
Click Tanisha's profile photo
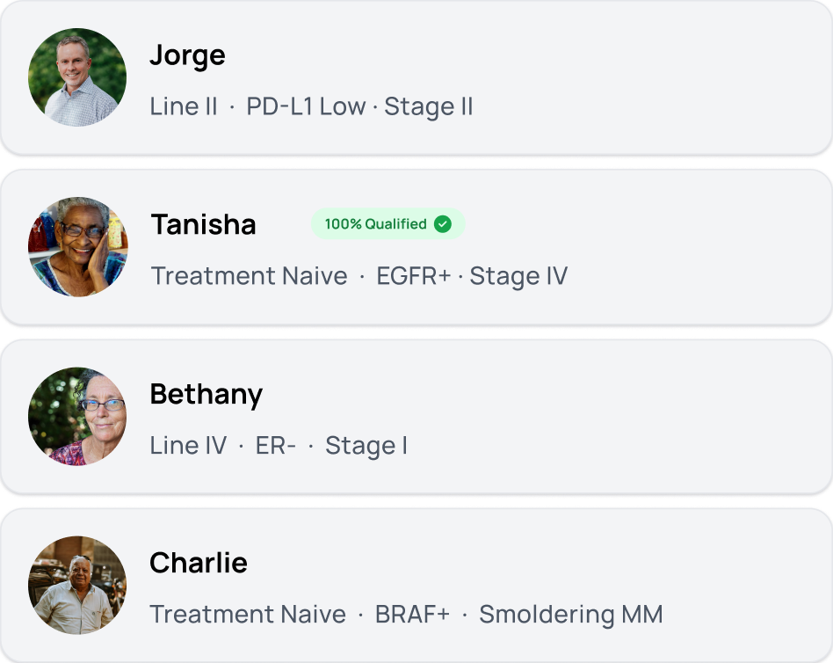point(77,247)
